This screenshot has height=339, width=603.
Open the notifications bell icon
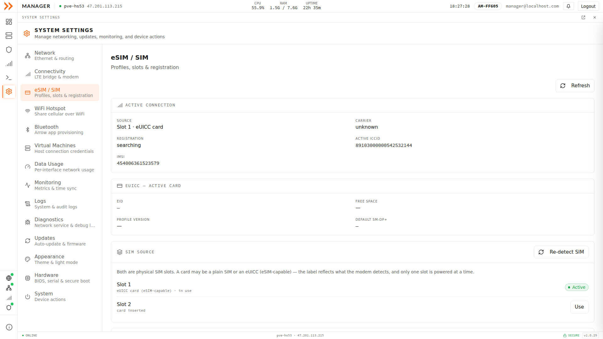pyautogui.click(x=568, y=6)
